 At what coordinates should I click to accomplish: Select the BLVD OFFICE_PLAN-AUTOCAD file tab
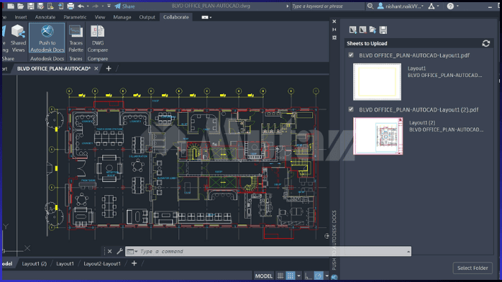54,68
